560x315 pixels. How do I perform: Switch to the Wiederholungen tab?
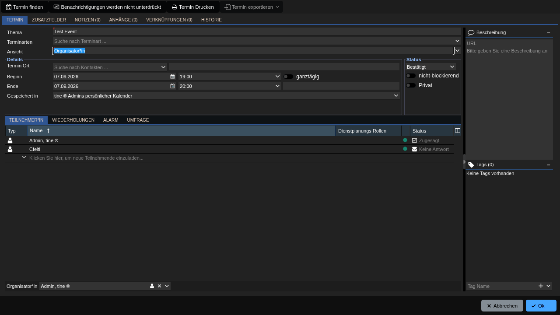click(x=73, y=120)
